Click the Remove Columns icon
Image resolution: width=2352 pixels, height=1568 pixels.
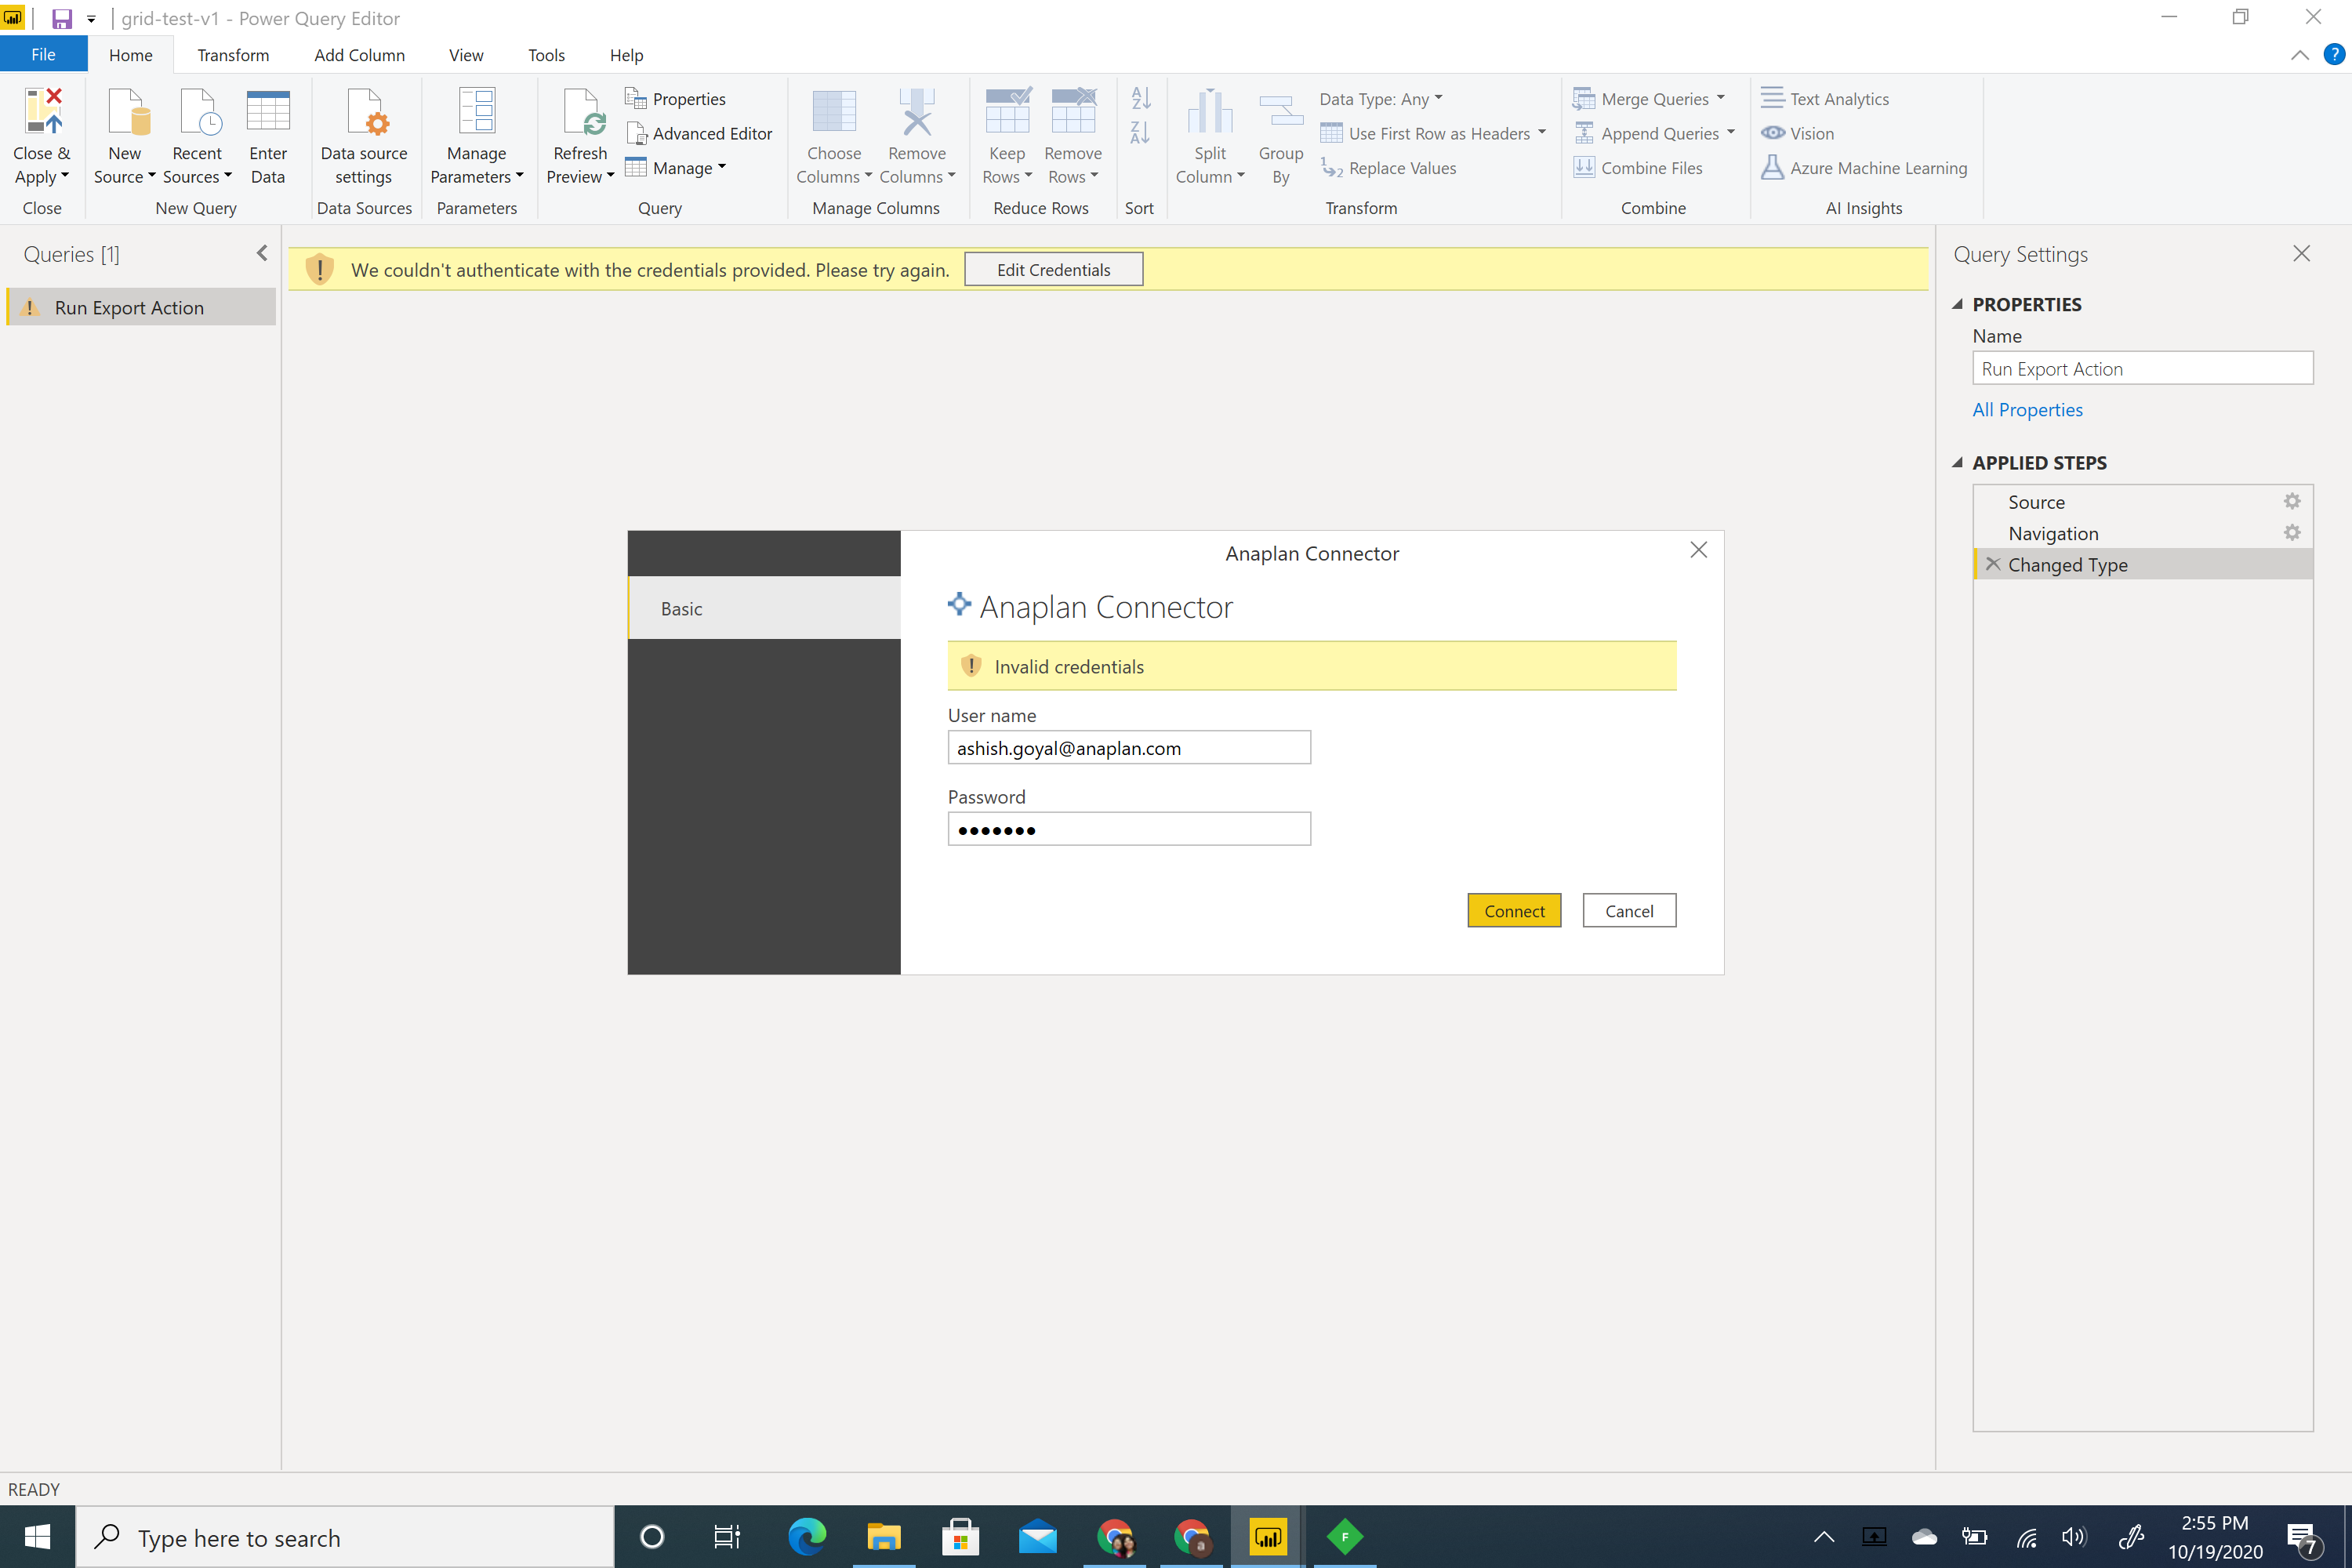(x=917, y=111)
